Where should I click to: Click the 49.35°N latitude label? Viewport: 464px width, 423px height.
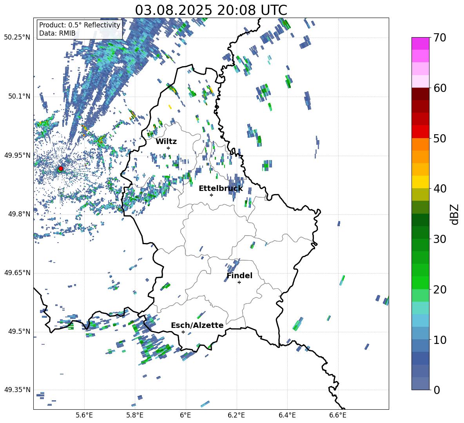(17, 390)
